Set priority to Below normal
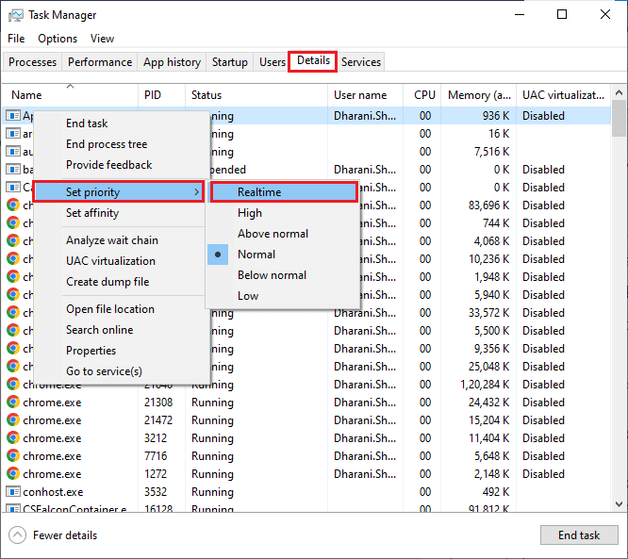 pyautogui.click(x=272, y=275)
